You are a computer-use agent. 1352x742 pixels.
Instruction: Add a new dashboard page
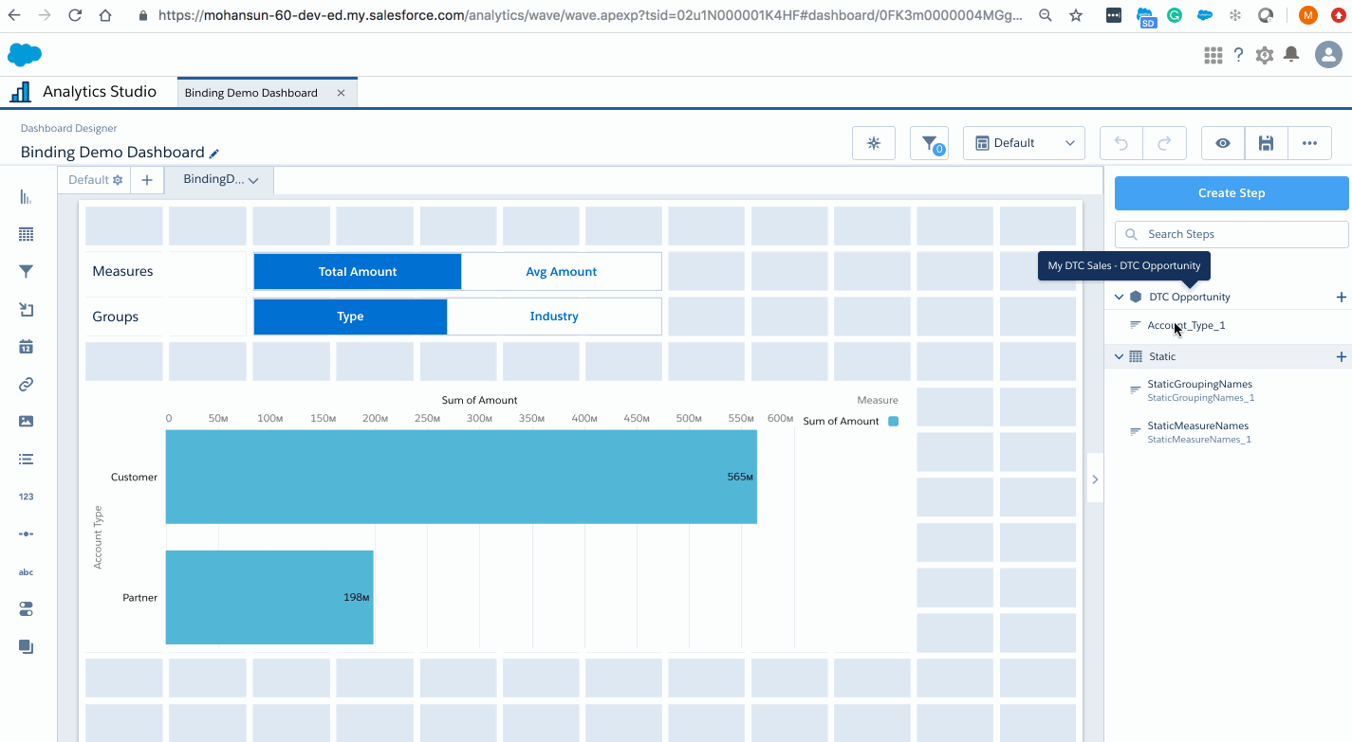pyautogui.click(x=147, y=180)
